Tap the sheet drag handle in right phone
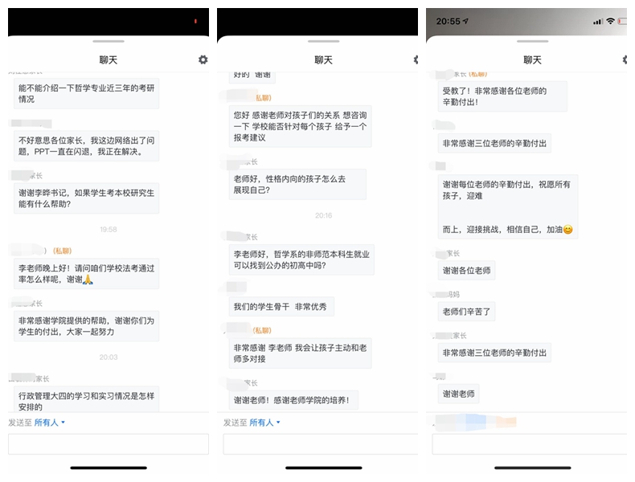 pos(533,41)
